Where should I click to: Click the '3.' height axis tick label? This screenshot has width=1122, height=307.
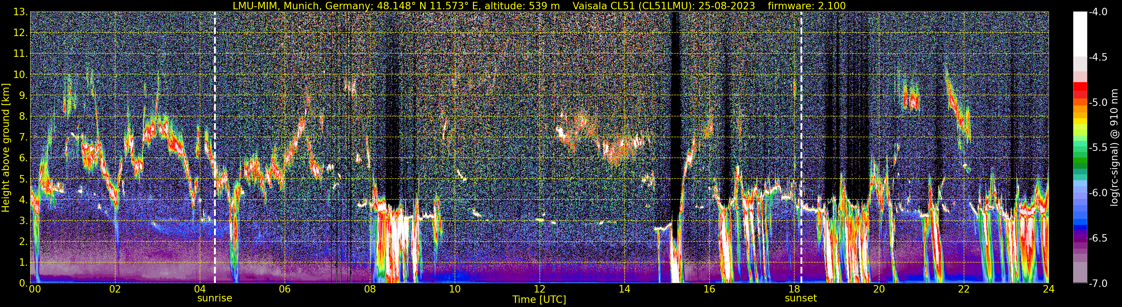tap(23, 221)
